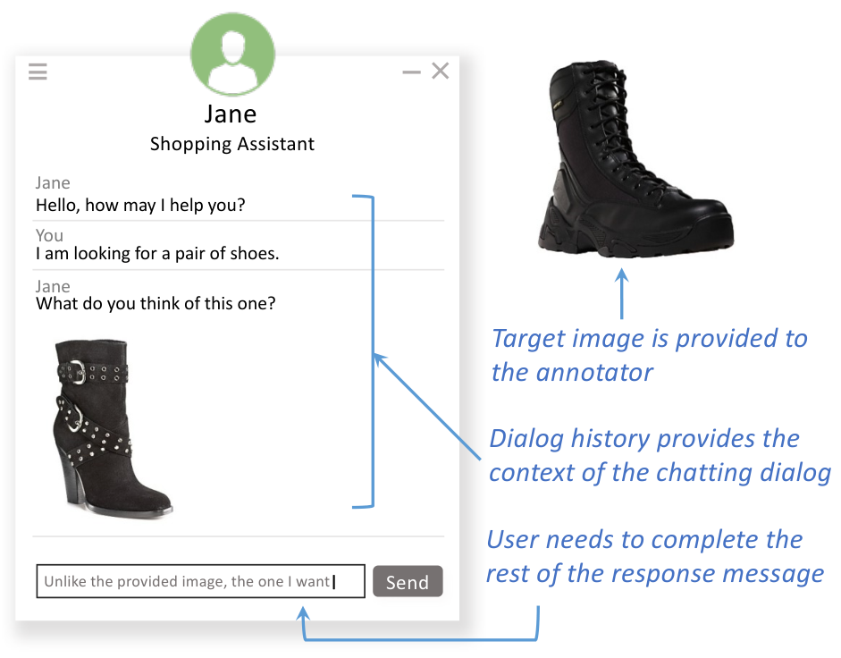841x658 pixels.
Task: Click the 'You' sender label
Action: click(x=49, y=236)
